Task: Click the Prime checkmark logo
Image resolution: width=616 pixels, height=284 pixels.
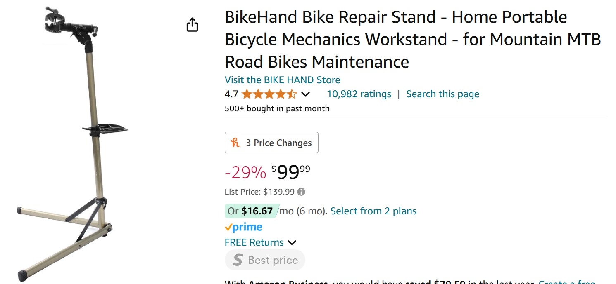Action: (x=229, y=226)
